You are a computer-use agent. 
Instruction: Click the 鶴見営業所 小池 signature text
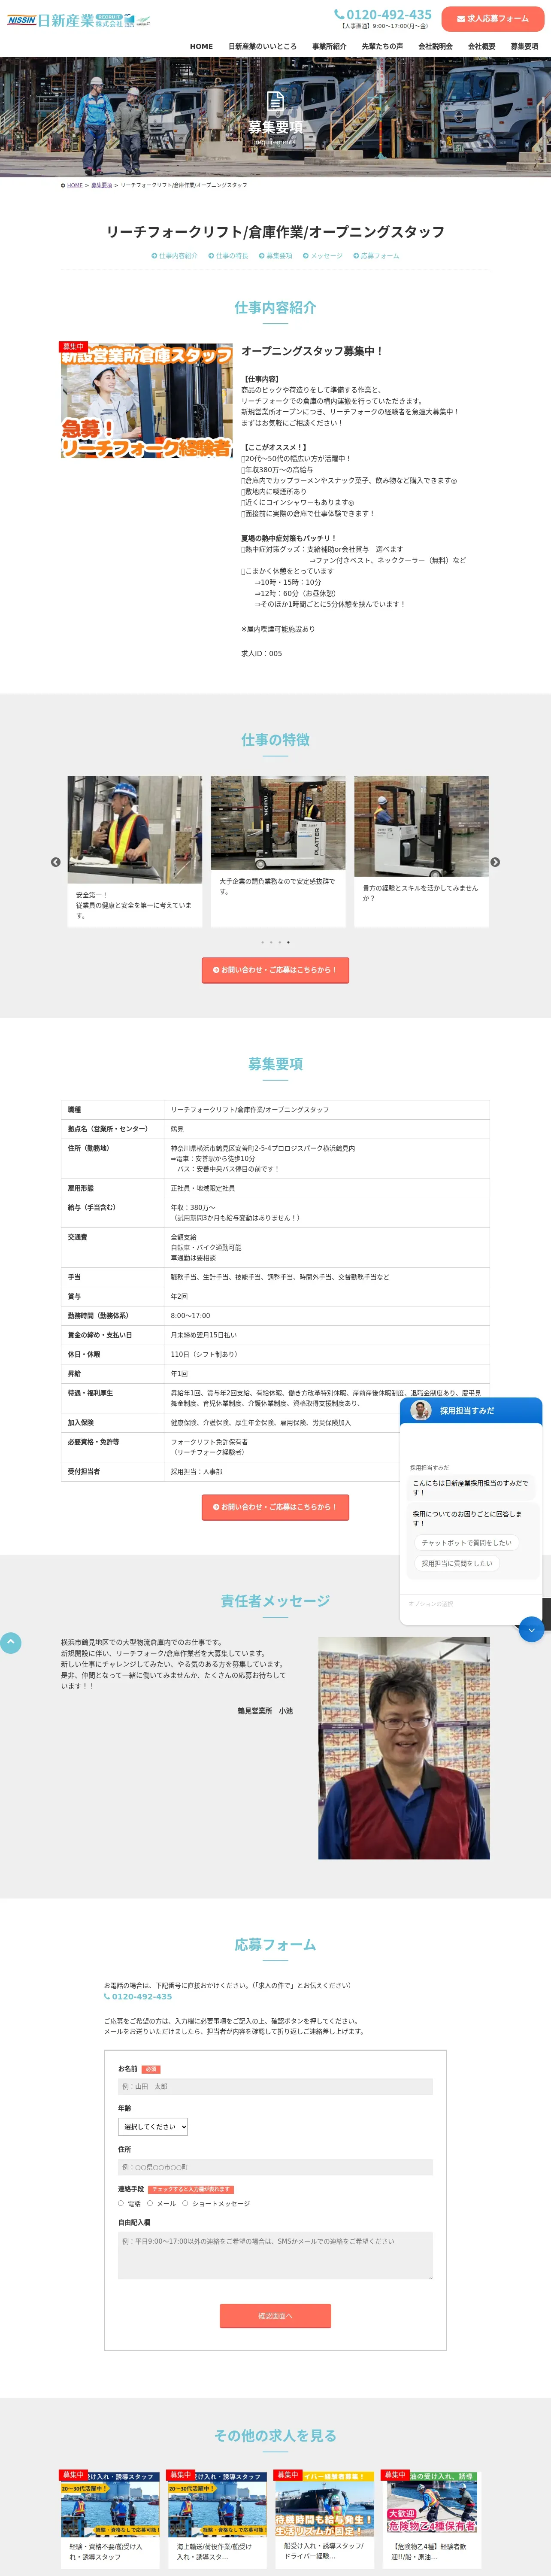[265, 1711]
